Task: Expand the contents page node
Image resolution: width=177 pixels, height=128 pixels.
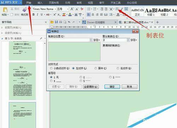Action: point(2,33)
